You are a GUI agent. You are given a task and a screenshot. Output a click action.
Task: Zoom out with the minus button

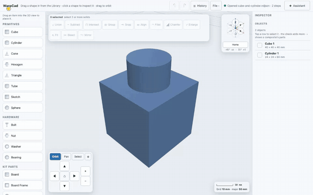click(86, 181)
